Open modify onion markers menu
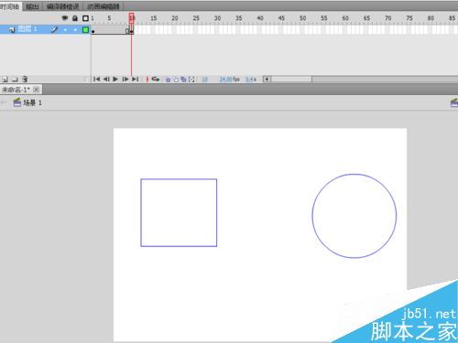Viewport: 458px width, 343px height. (x=191, y=80)
